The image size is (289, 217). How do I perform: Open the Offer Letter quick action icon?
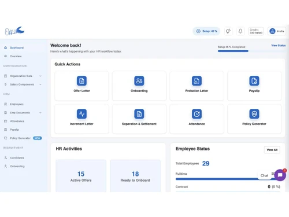[x=81, y=80]
